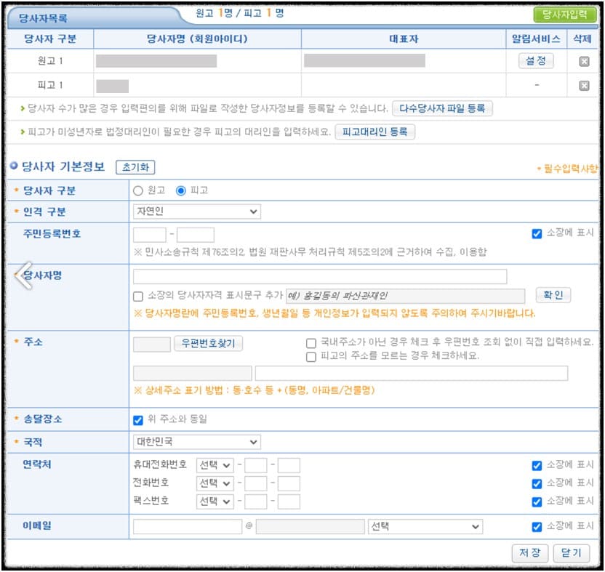This screenshot has width=605, height=572.
Task: Open the 국적 dropdown showing 대한민국
Action: (x=197, y=441)
